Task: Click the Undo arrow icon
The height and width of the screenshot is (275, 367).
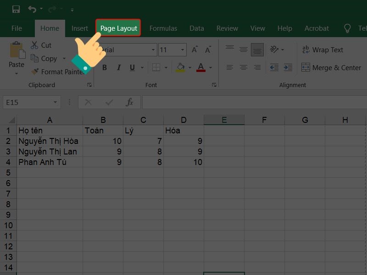Action: click(32, 9)
